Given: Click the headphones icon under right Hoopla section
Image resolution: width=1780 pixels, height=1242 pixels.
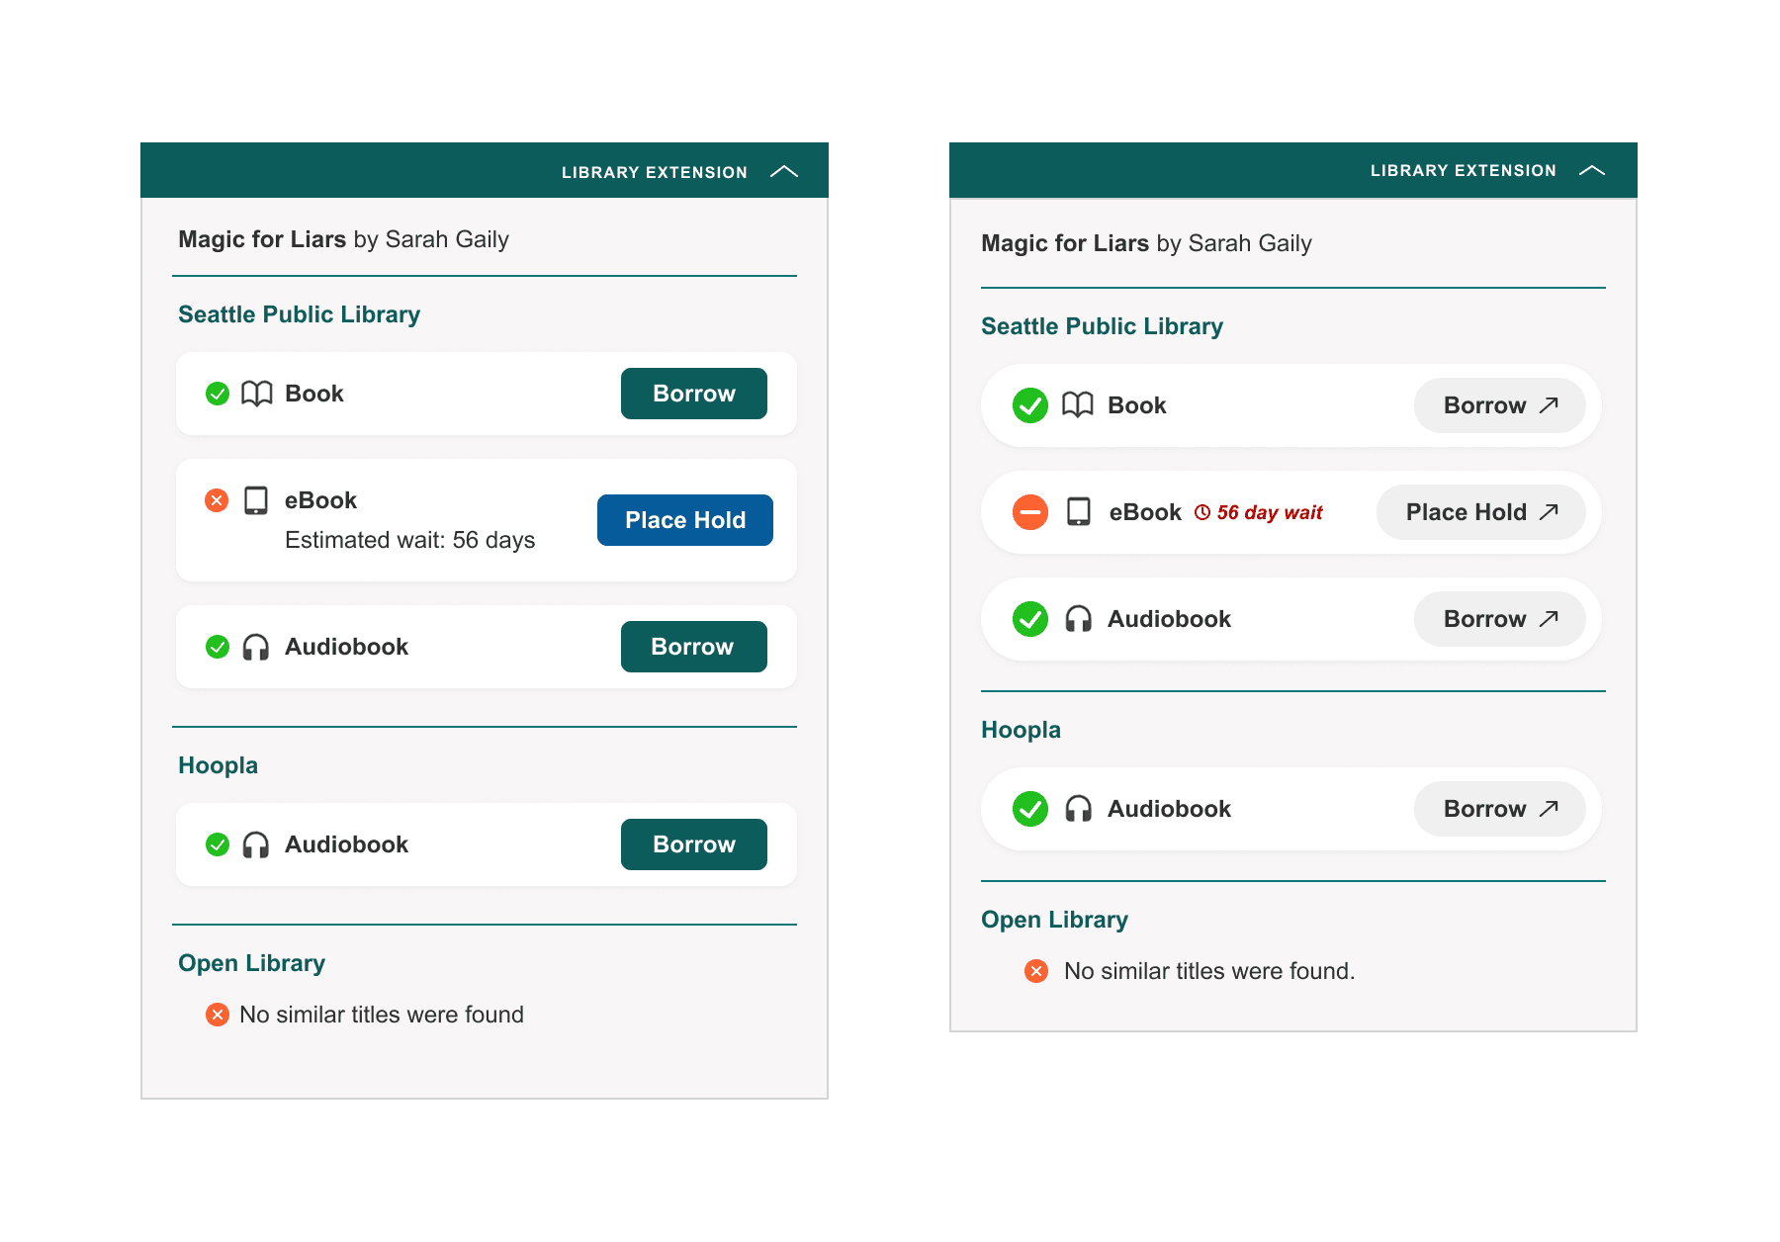Looking at the screenshot, I should tap(1078, 809).
